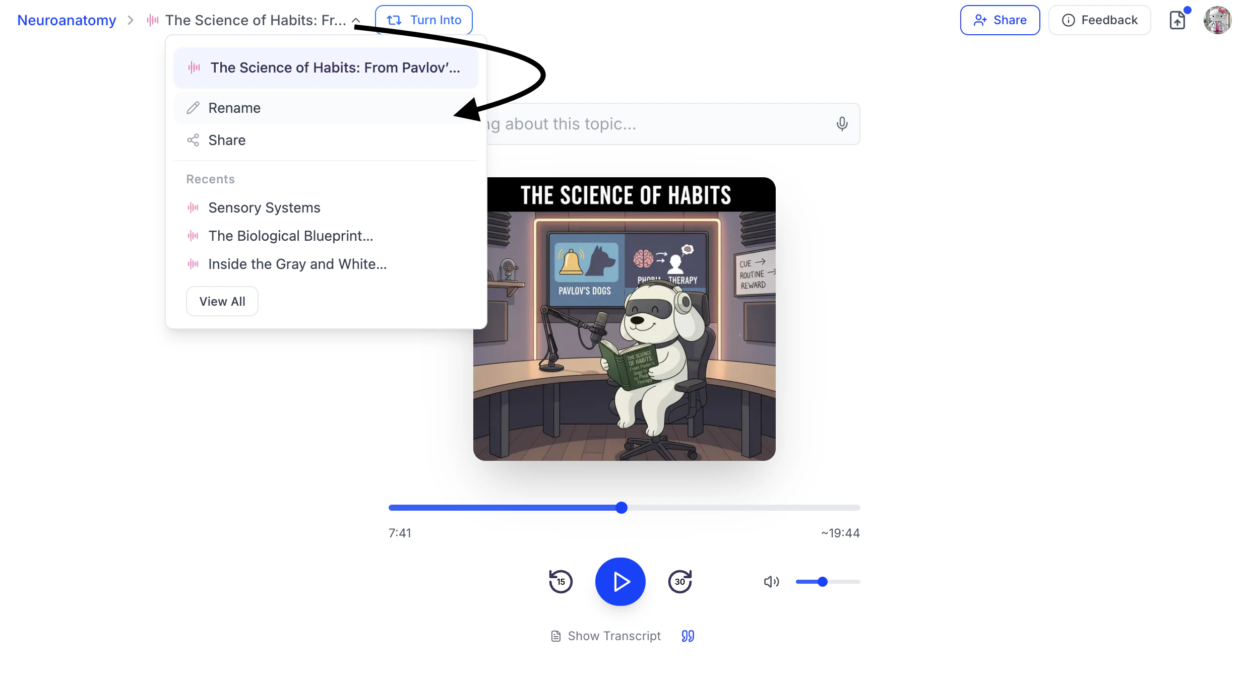
Task: Rewind 15 seconds
Action: [560, 582]
